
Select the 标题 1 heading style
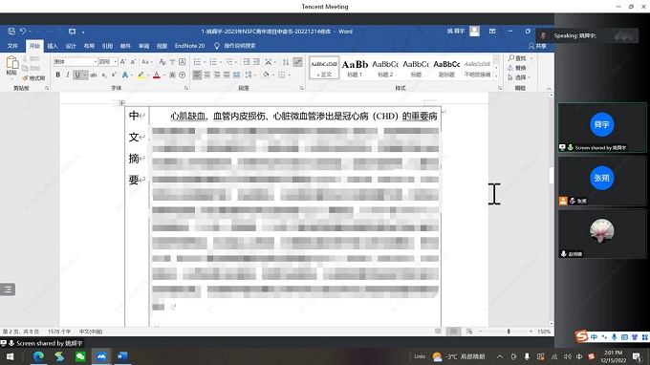[x=355, y=68]
